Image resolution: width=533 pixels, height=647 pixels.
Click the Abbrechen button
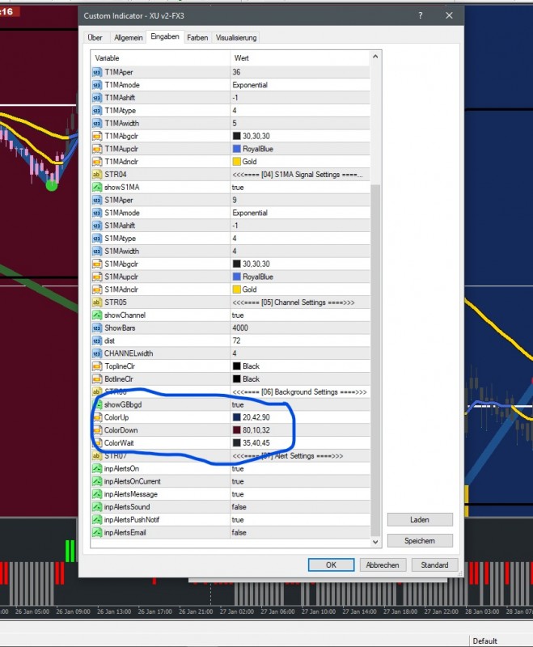click(383, 565)
